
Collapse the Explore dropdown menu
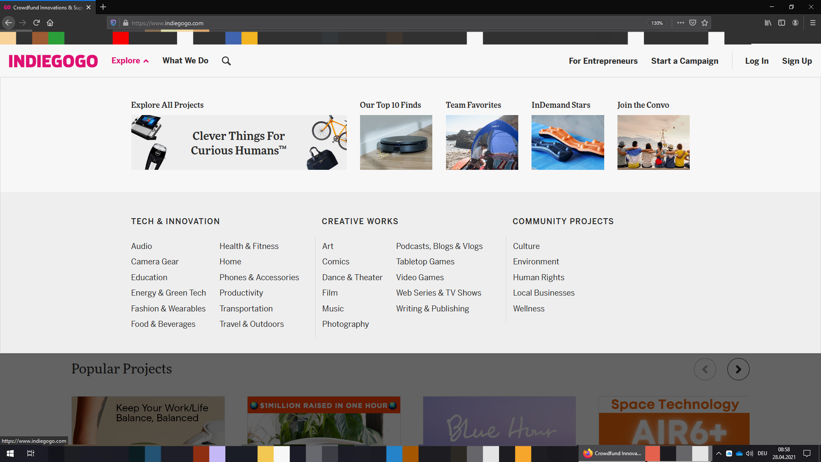pos(130,61)
